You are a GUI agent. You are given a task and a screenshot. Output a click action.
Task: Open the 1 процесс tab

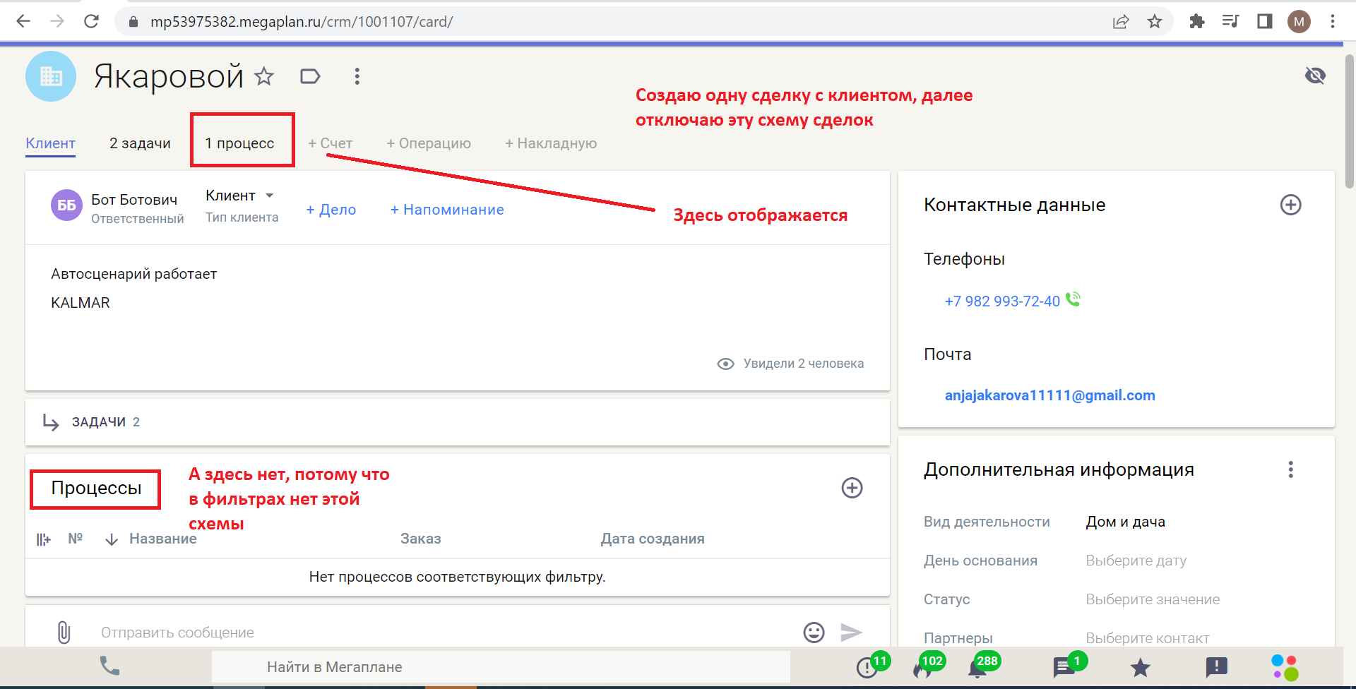(x=239, y=143)
